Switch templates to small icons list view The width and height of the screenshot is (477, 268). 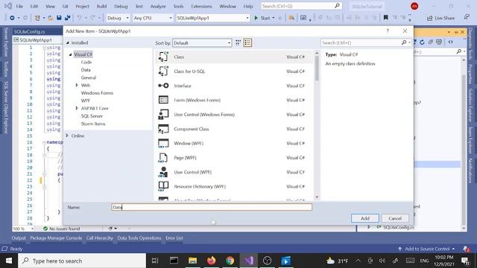point(247,43)
